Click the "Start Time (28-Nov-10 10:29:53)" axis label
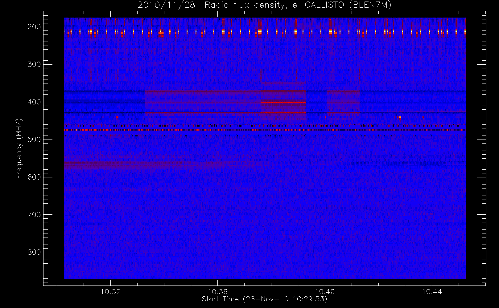 264,299
